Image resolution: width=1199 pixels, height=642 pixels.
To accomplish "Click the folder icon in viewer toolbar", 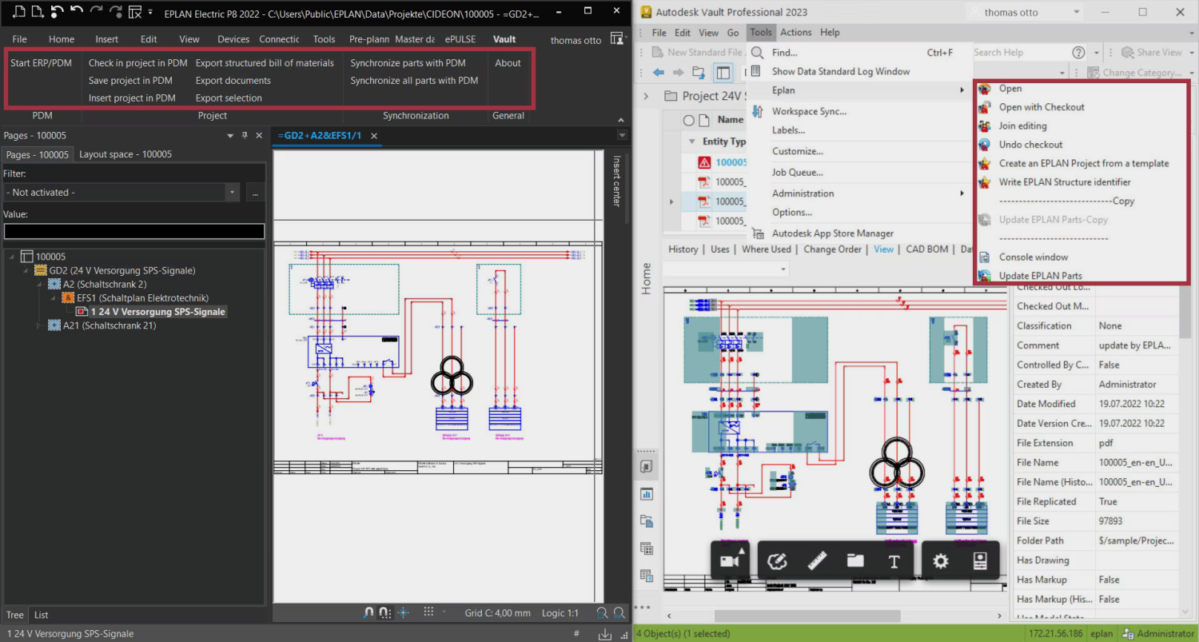I will click(x=855, y=560).
